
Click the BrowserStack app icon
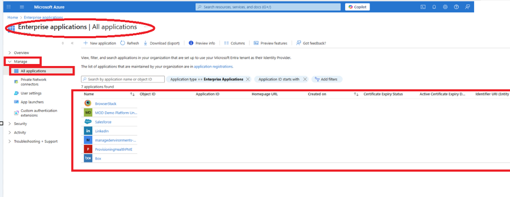pyautogui.click(x=88, y=103)
